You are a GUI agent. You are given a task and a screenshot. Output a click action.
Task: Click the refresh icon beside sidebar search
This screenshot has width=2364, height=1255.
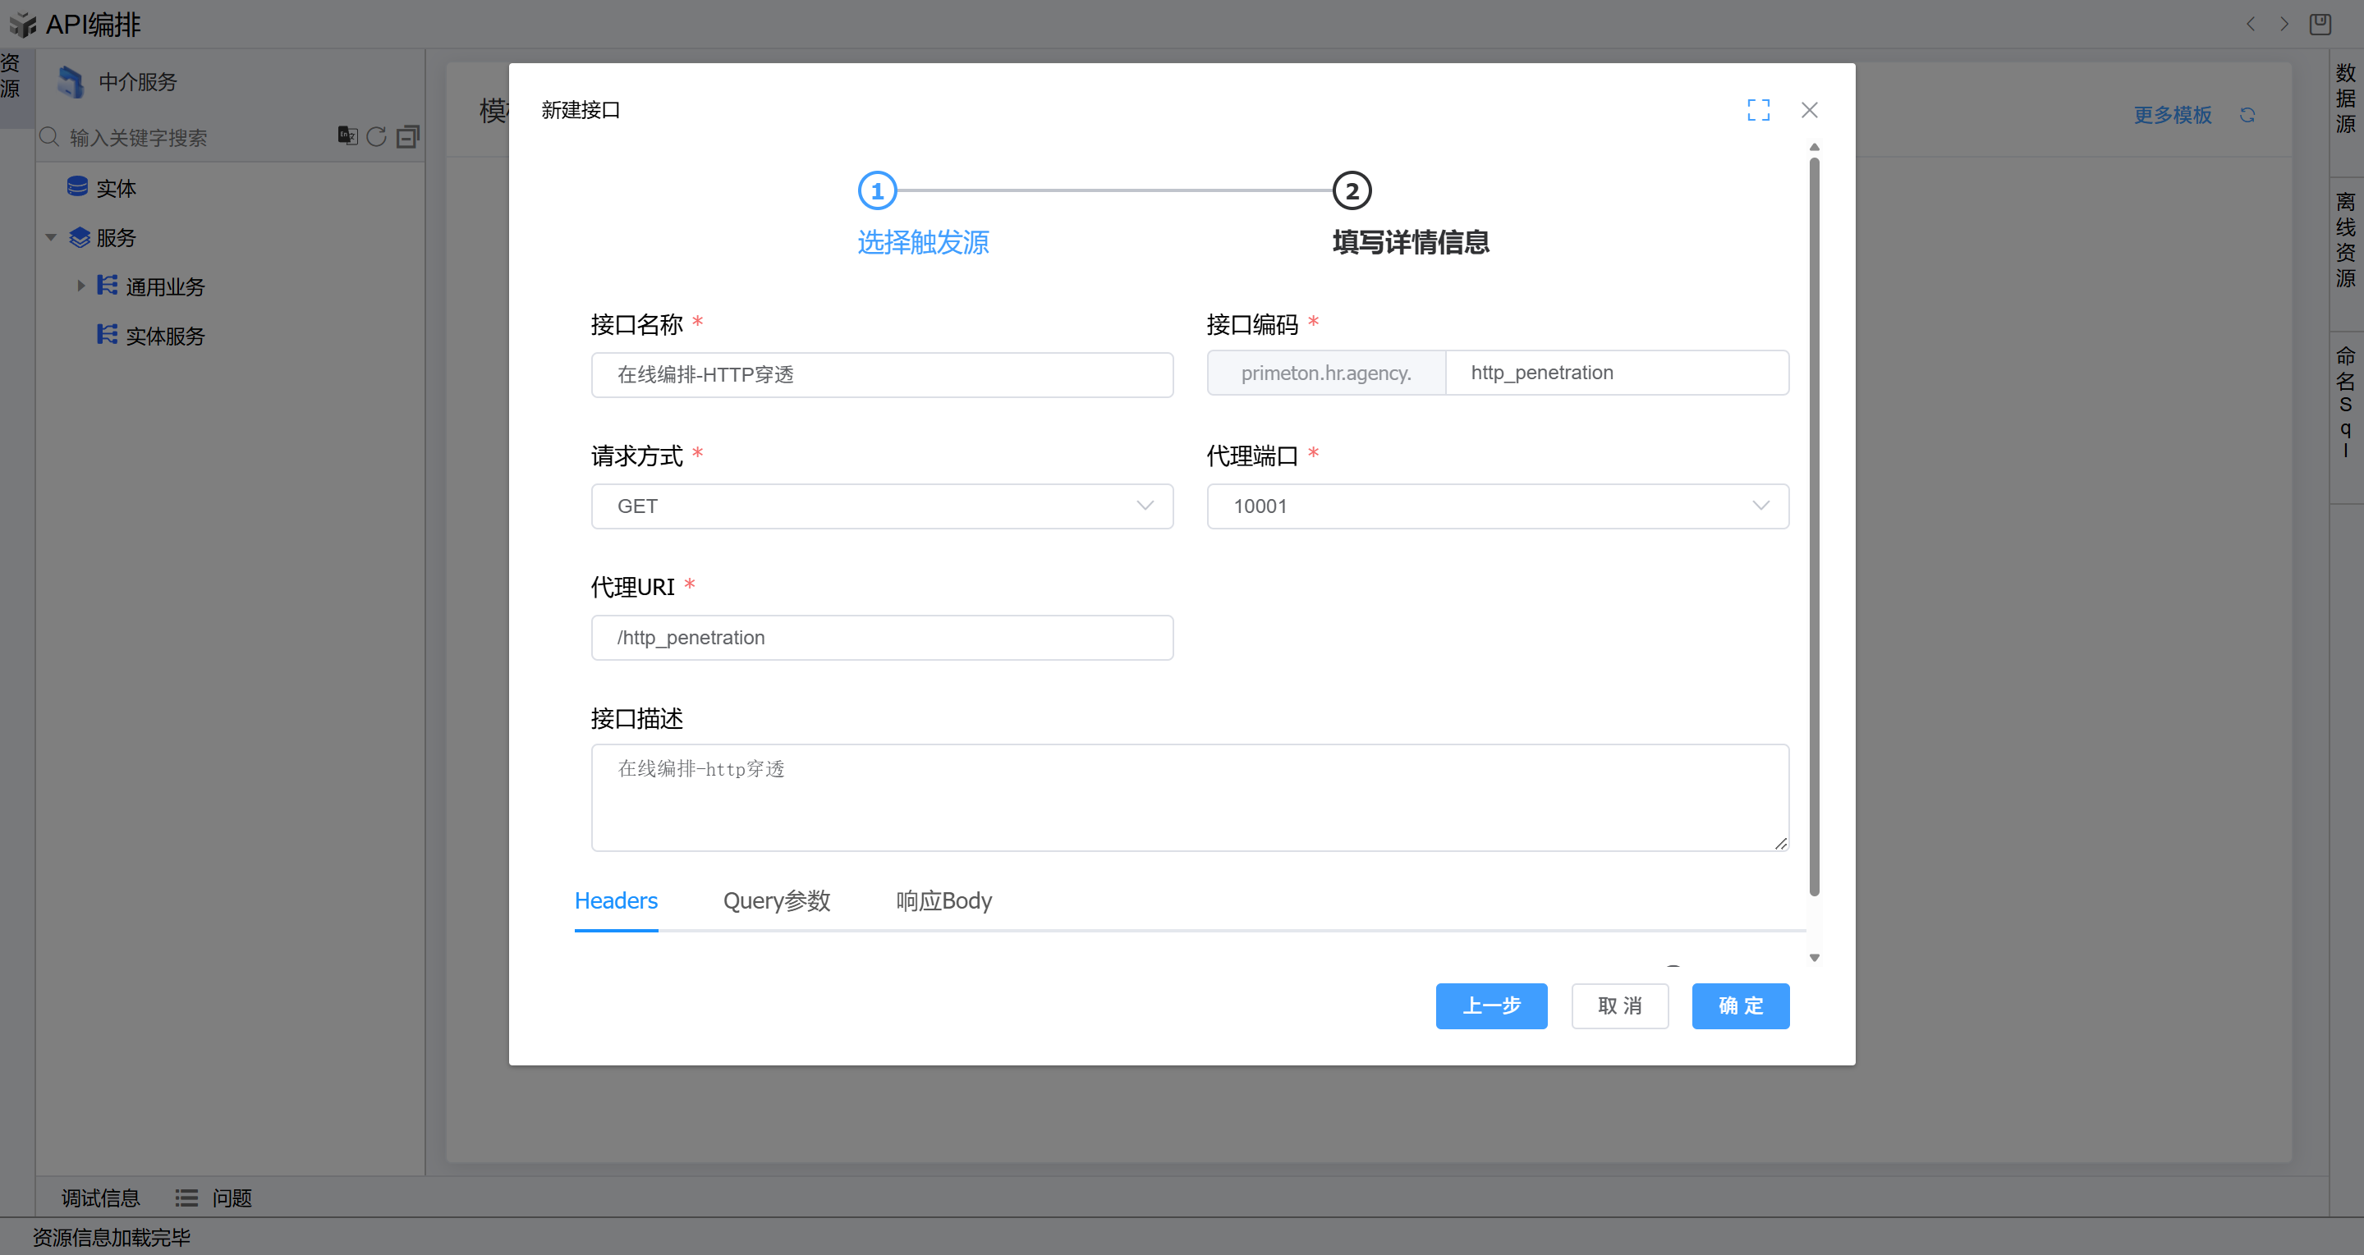click(x=376, y=137)
